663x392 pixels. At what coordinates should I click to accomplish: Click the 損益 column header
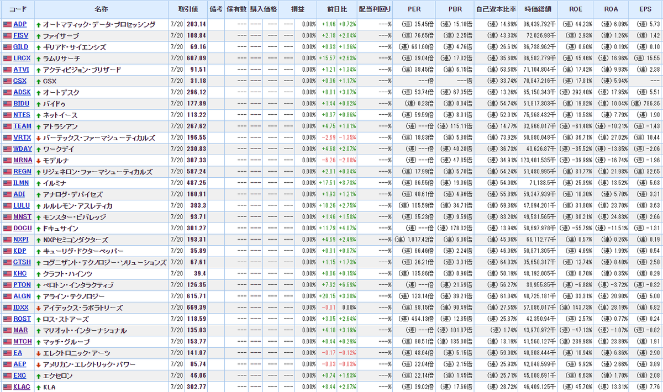click(x=298, y=9)
